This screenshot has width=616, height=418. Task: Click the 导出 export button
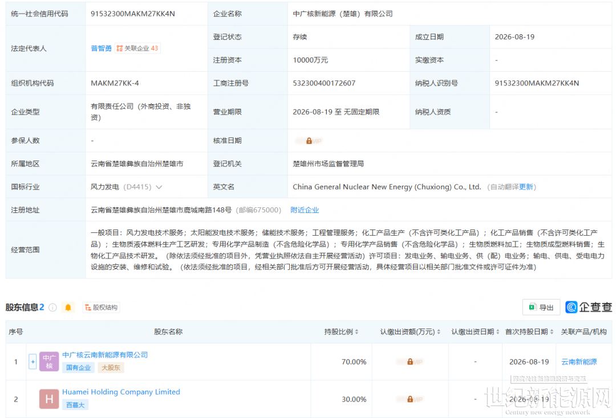pos(541,308)
